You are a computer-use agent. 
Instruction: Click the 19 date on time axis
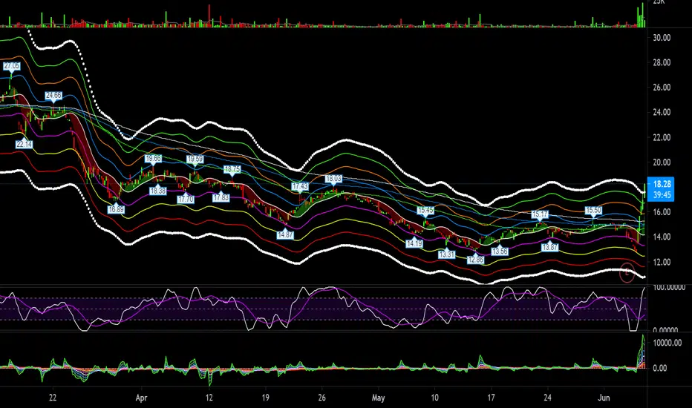click(x=265, y=398)
